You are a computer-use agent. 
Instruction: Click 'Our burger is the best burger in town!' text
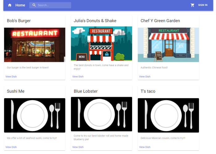pyautogui.click(x=28, y=67)
